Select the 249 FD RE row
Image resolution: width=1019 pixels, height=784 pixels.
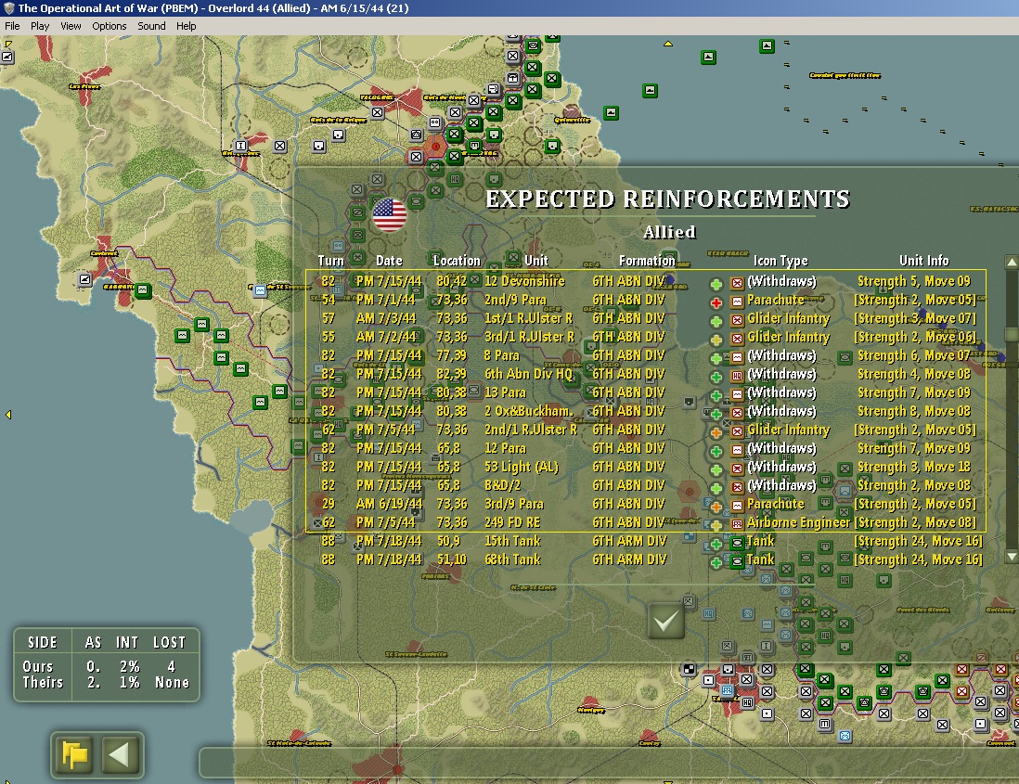(x=646, y=523)
